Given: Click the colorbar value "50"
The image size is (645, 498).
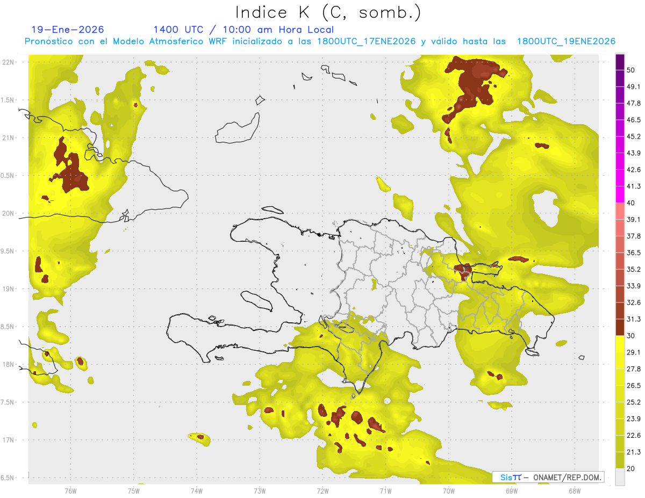Looking at the screenshot, I should coord(631,70).
